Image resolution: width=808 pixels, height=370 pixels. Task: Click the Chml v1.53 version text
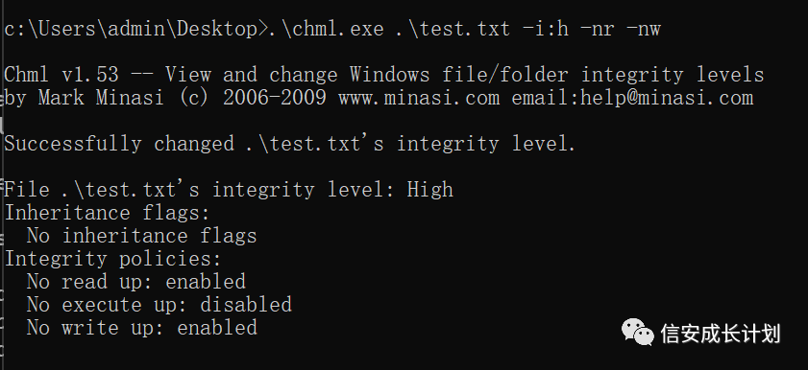[61, 75]
